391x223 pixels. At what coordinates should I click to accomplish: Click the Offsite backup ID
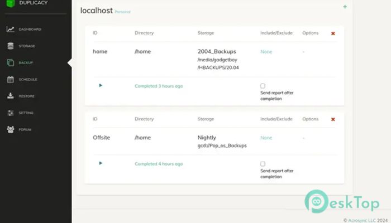(101, 137)
